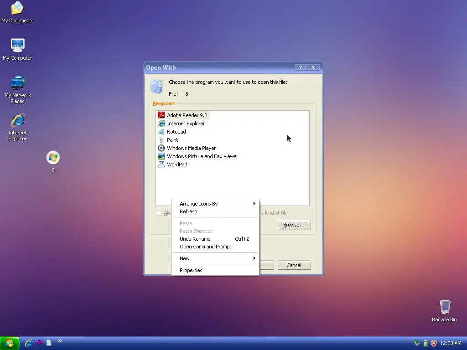Screen dimensions: 467x350
Task: Click the network connection tray icon
Action: pyautogui.click(x=417, y=343)
